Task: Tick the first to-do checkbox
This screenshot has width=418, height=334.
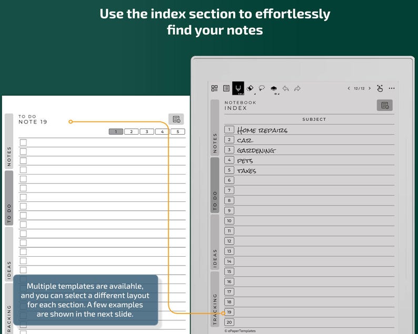Action: click(x=23, y=142)
